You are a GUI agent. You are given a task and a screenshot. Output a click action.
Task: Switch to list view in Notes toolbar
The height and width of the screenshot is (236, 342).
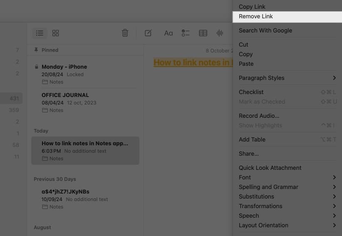pos(40,33)
